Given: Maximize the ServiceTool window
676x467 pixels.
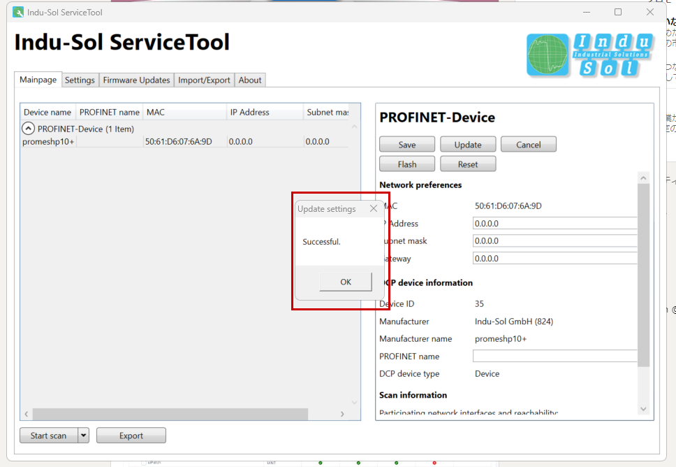Looking at the screenshot, I should (618, 12).
